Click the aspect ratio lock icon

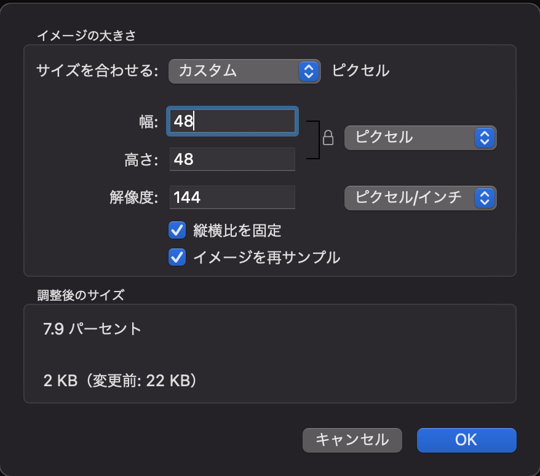pos(329,138)
